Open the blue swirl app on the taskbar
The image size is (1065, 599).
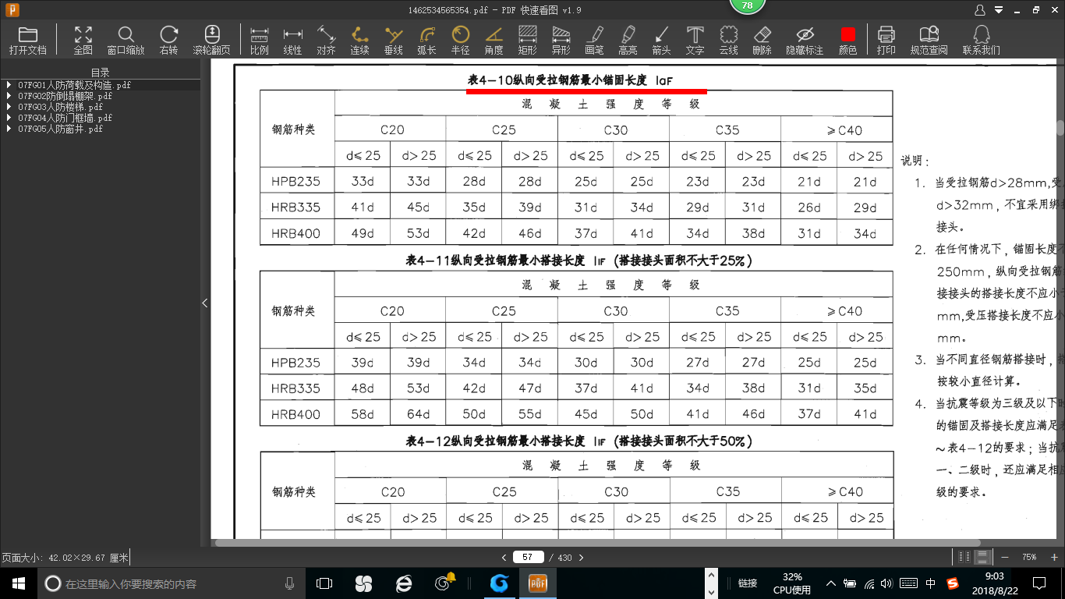[x=499, y=583]
